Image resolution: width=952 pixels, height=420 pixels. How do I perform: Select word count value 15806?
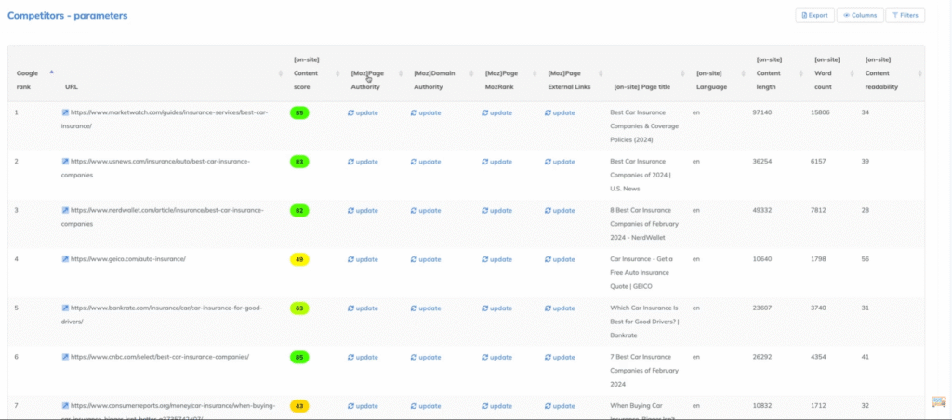point(820,112)
